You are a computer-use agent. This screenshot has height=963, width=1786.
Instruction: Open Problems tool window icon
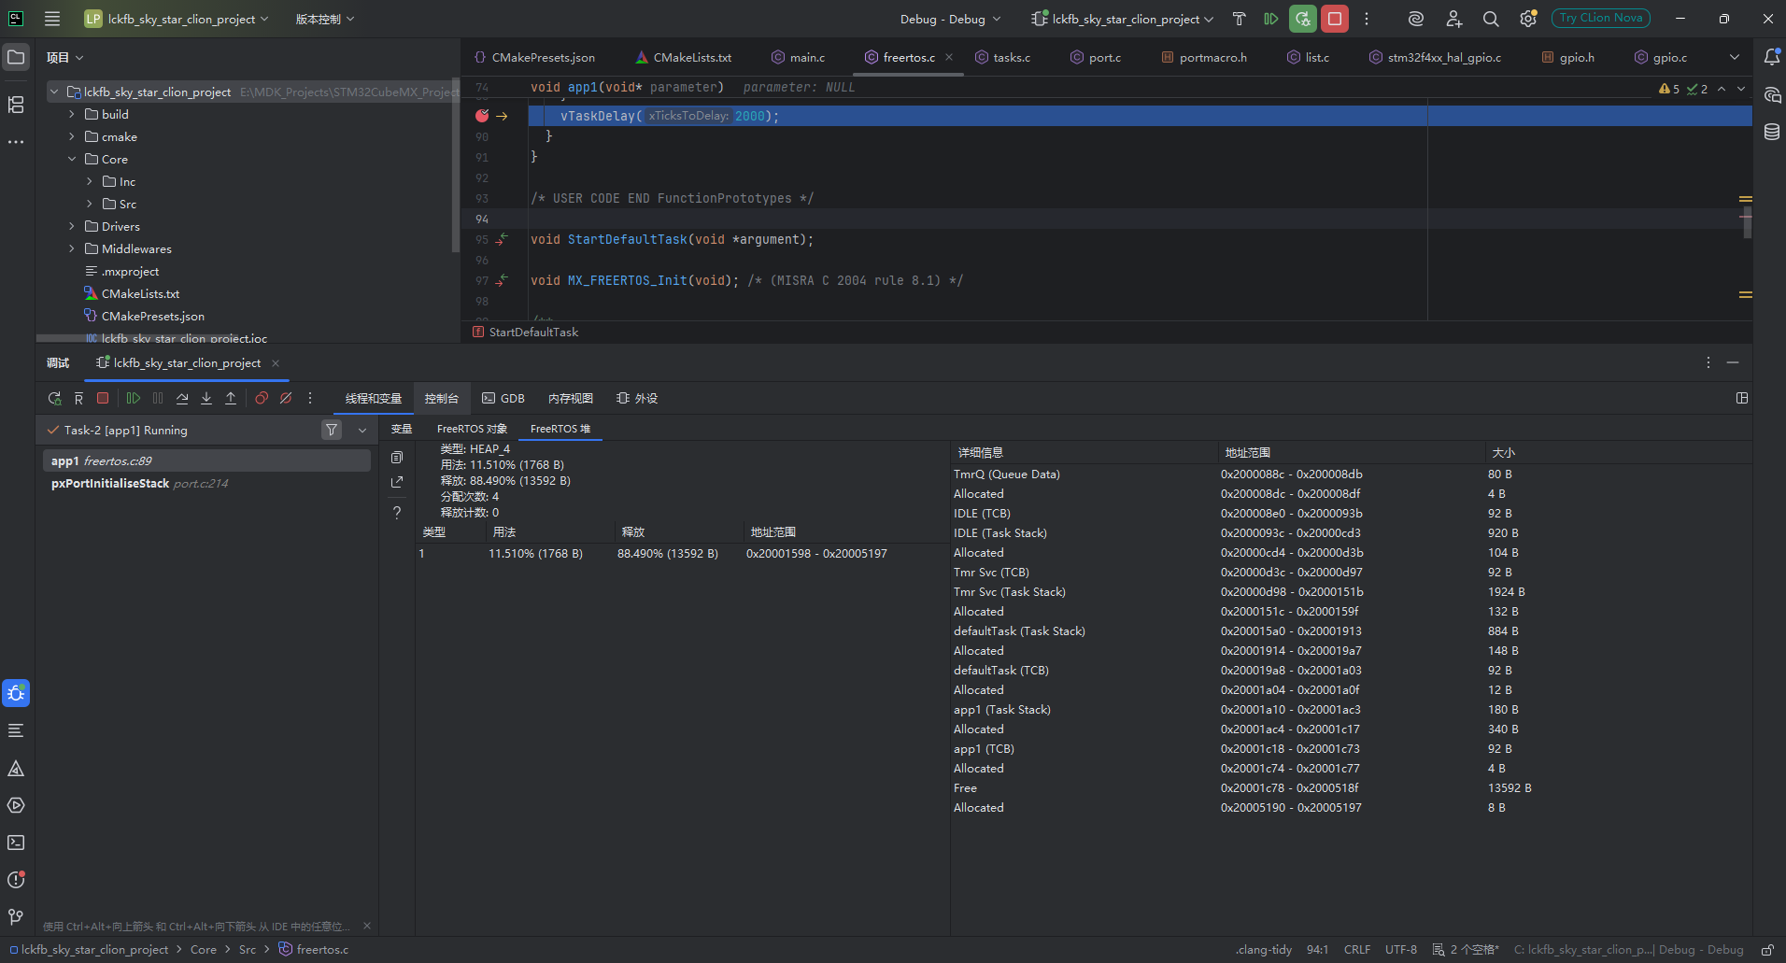click(x=16, y=880)
